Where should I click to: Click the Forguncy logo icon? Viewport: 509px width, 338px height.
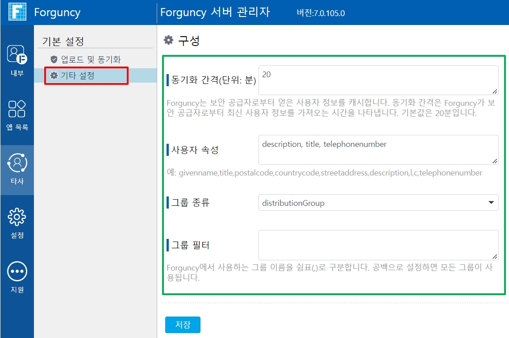coord(17,12)
